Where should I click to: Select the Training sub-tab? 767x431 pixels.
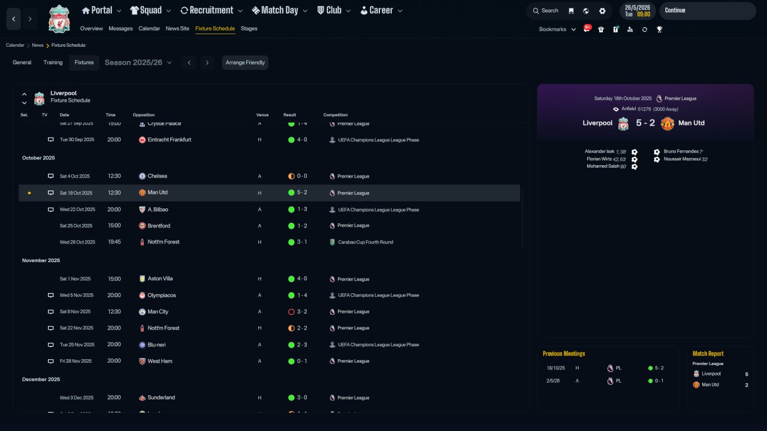click(x=53, y=62)
